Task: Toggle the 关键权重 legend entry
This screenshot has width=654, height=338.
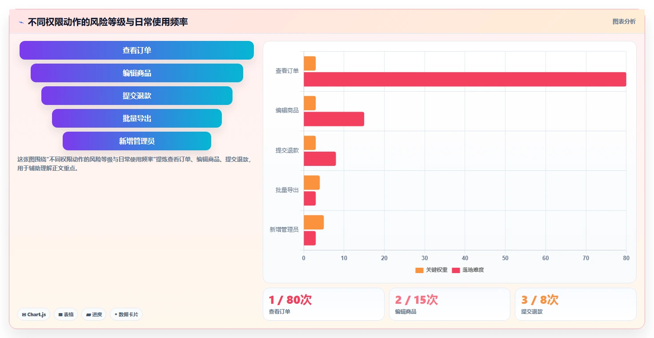Action: point(431,270)
